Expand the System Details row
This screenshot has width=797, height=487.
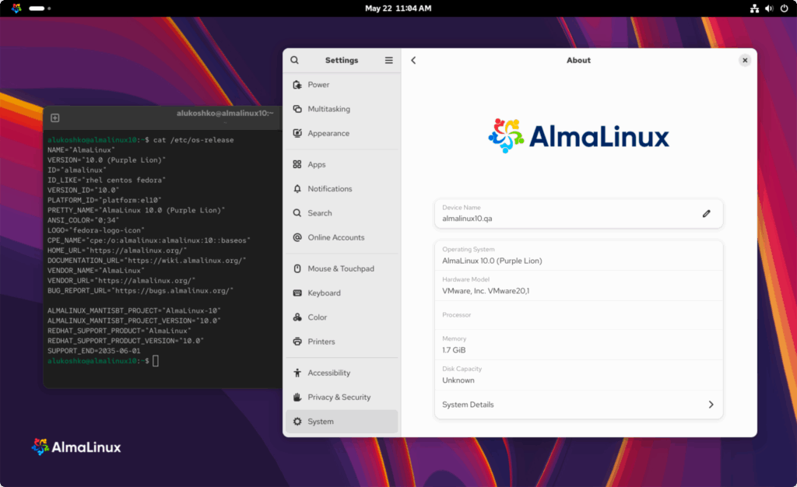pos(578,405)
